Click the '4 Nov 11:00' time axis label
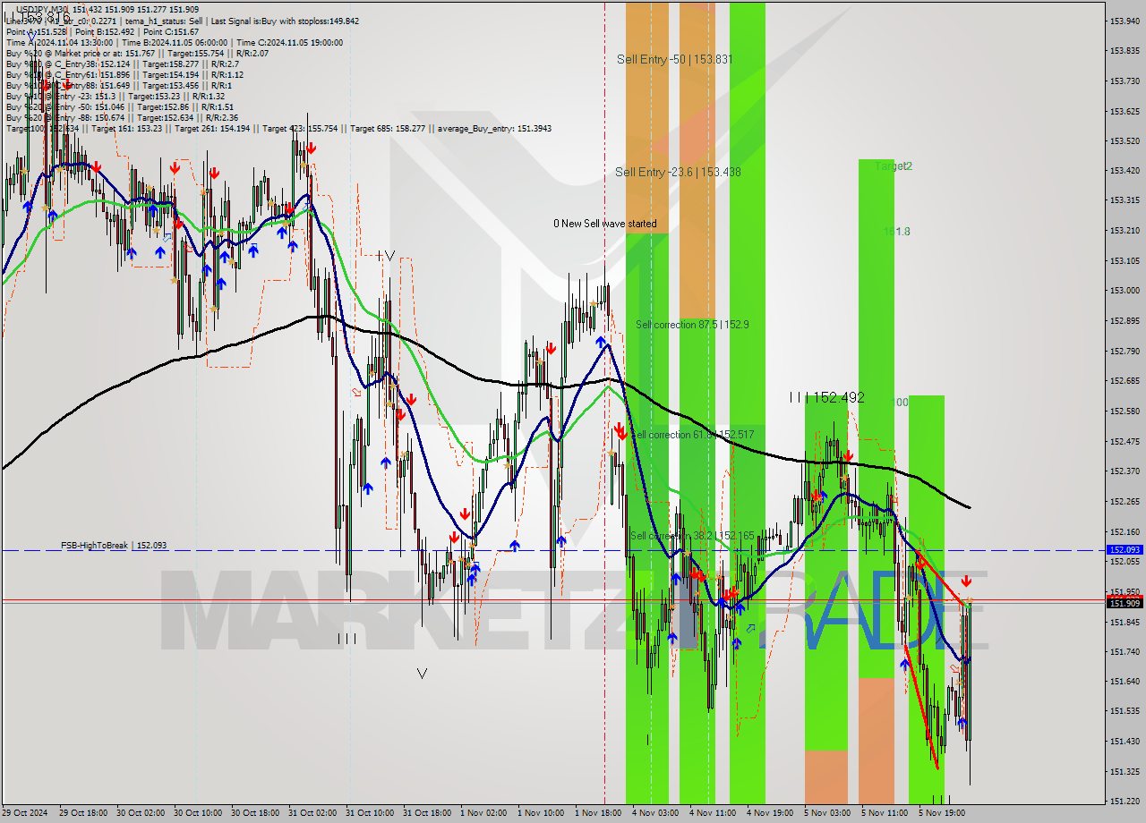Viewport: 1146px width, 823px height. [712, 813]
